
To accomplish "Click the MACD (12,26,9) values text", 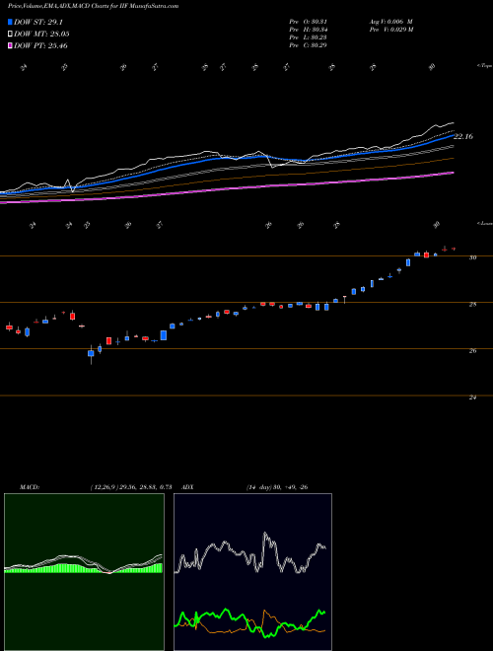I will click(131, 487).
